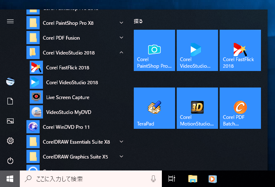275x187 pixels.
Task: Open Corel WinDVD Pro 11
Action: 66,127
